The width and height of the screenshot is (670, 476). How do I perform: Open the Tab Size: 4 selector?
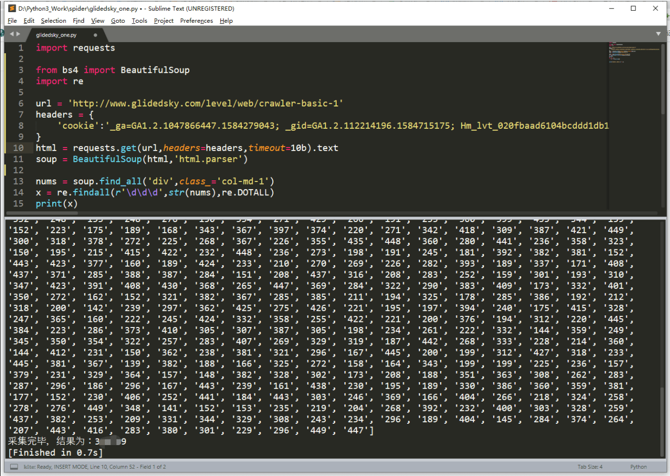coord(590,467)
